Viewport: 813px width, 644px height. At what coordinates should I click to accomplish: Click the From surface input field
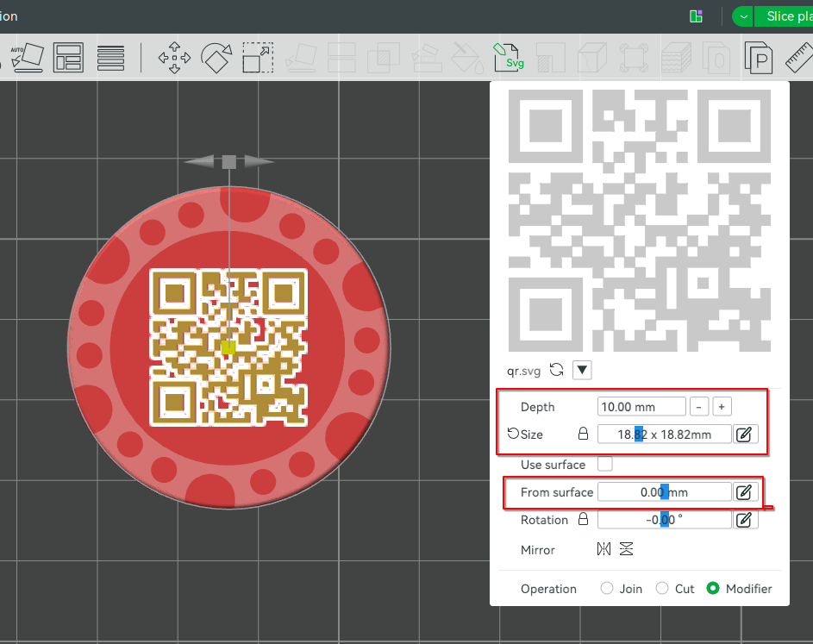(664, 492)
